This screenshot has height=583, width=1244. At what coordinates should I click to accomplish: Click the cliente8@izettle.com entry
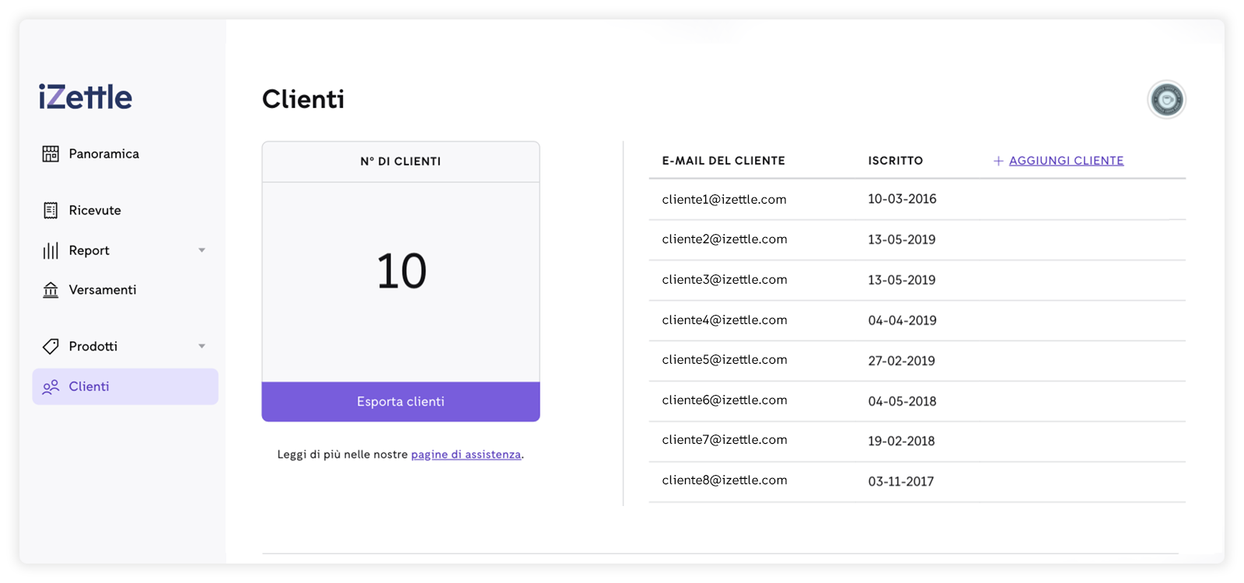point(724,480)
